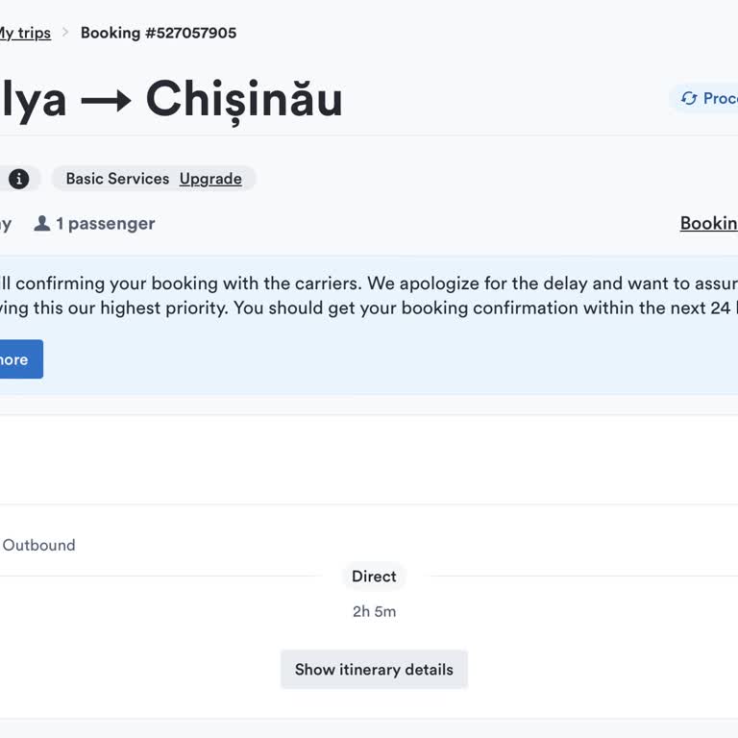This screenshot has height=738, width=738.
Task: Click the Outbound section label
Action: (38, 545)
